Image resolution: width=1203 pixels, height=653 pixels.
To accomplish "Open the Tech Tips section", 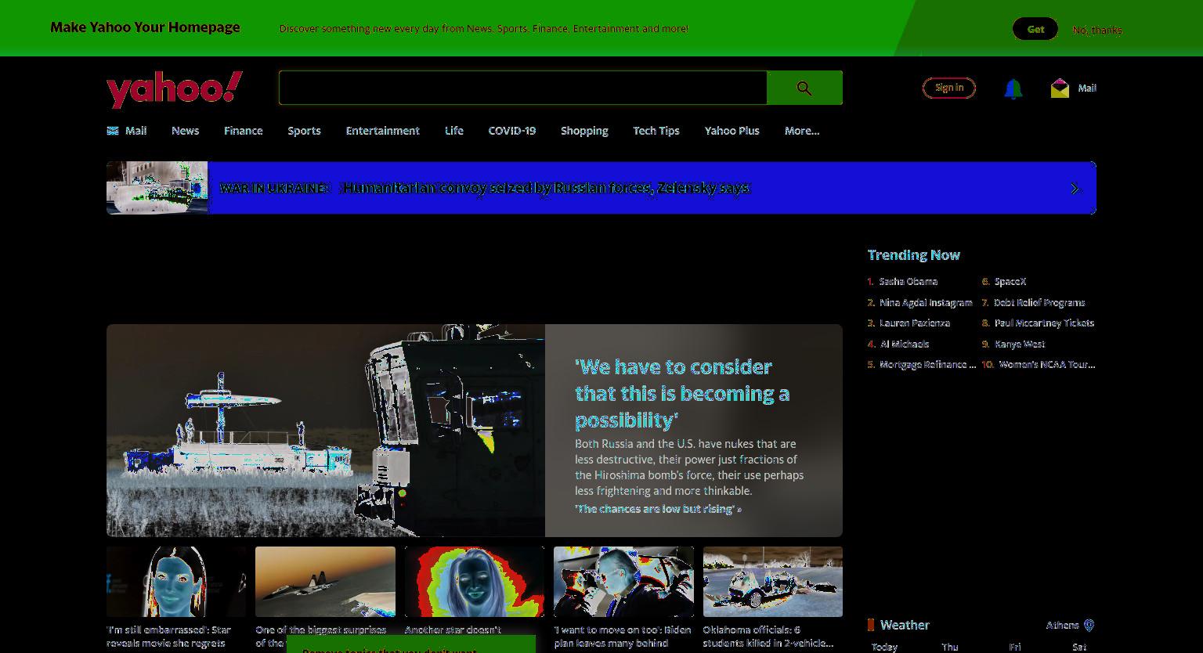I will pyautogui.click(x=656, y=131).
